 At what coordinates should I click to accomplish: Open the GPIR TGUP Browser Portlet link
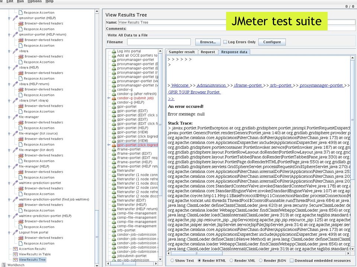pos(194,92)
